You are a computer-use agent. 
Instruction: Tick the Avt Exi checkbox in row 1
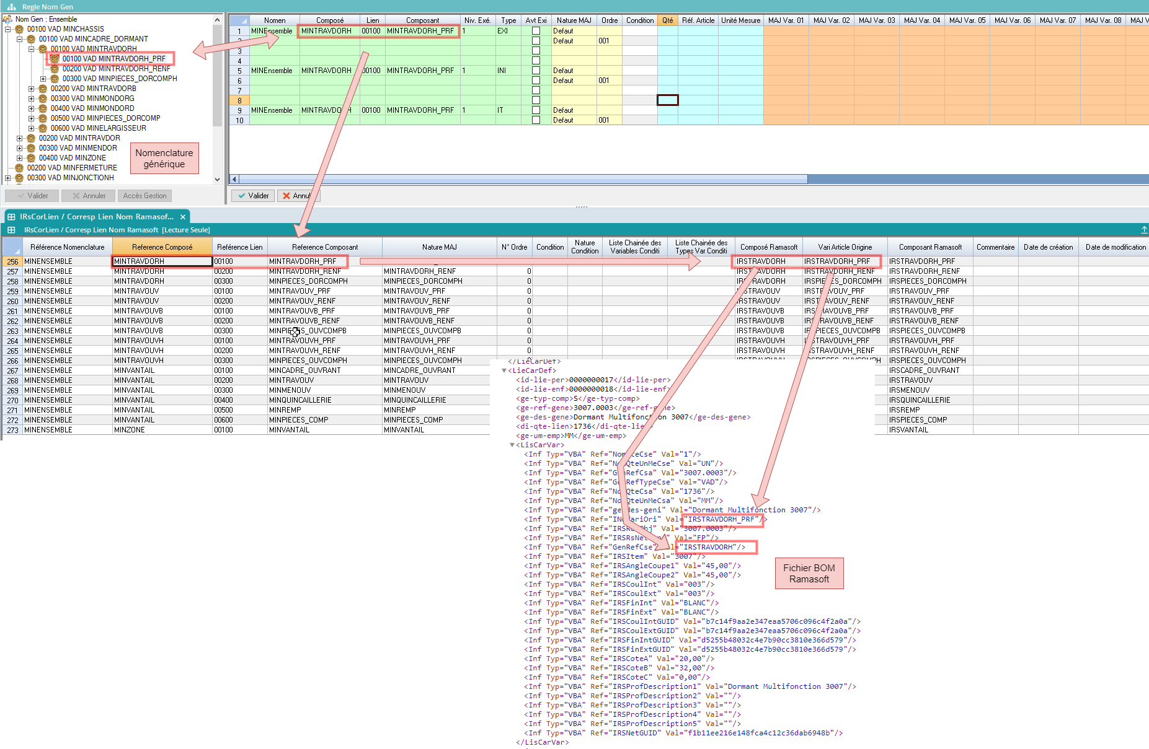click(536, 31)
